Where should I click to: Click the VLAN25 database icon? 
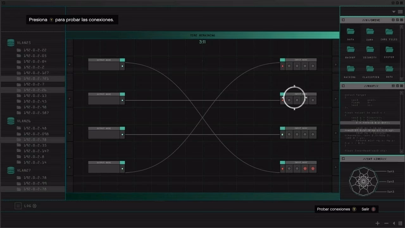pyautogui.click(x=11, y=43)
